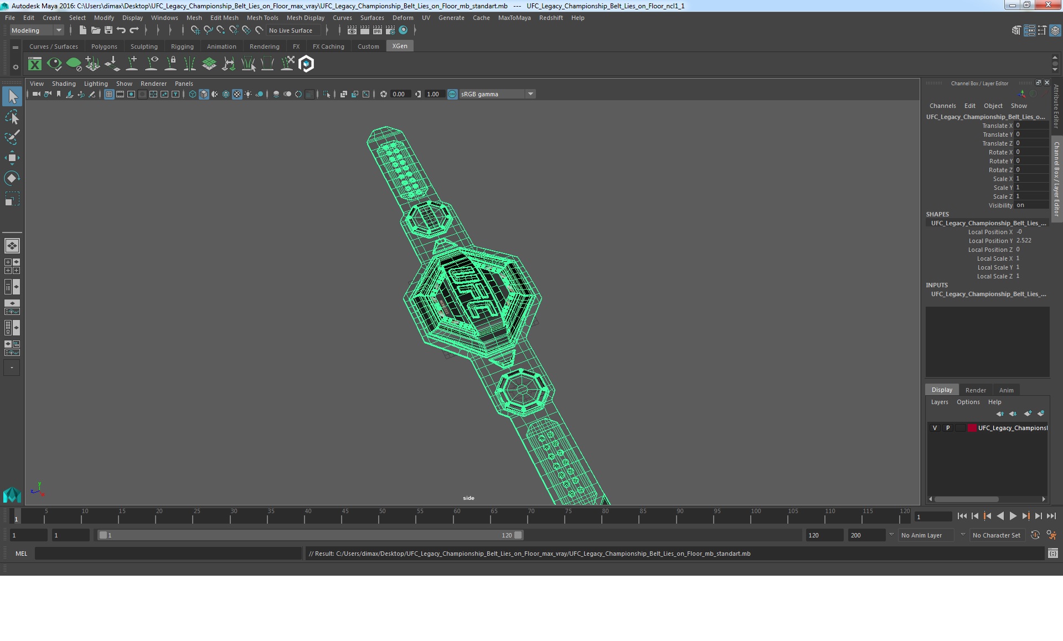Screen dimensions: 1063x641
Task: Click the auto keyframe icon
Action: (x=1035, y=535)
